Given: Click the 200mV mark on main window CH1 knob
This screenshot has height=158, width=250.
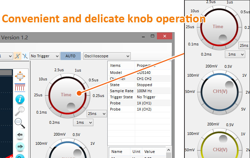Looking at the screenshot, I should click(60, 134).
